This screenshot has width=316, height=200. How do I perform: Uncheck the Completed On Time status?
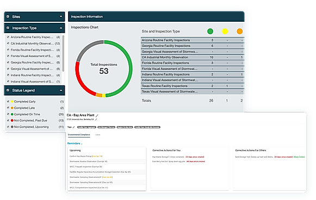pyautogui.click(x=8, y=114)
